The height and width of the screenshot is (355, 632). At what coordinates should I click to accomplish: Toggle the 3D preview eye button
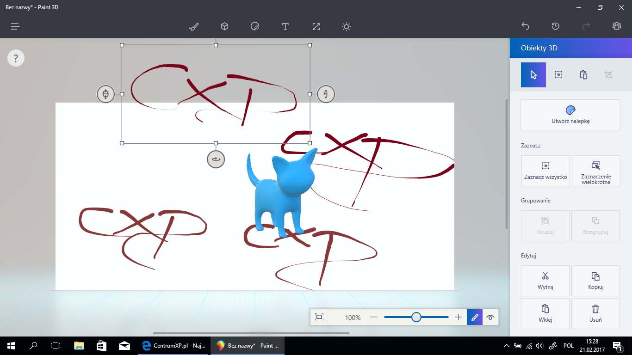[x=490, y=317]
